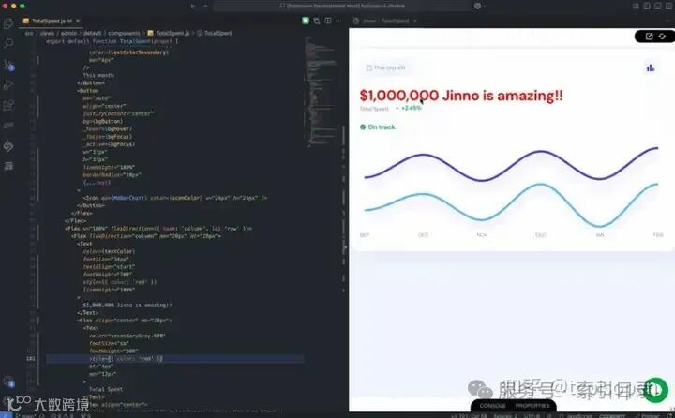
Task: Click the split editor icon
Action: pos(328,21)
